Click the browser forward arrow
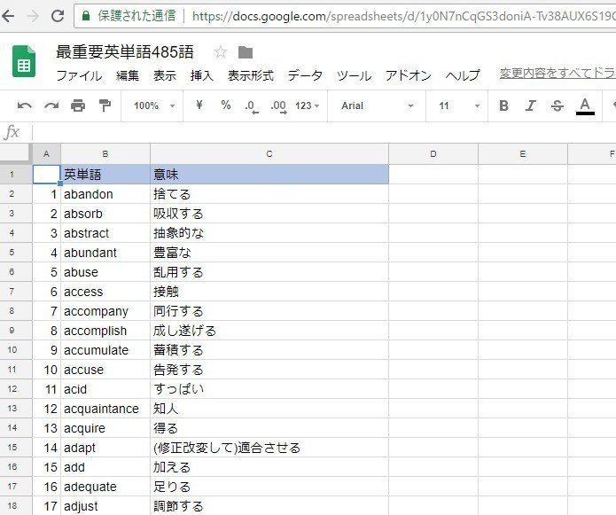Viewport: 616px width, 515px height. point(33,16)
